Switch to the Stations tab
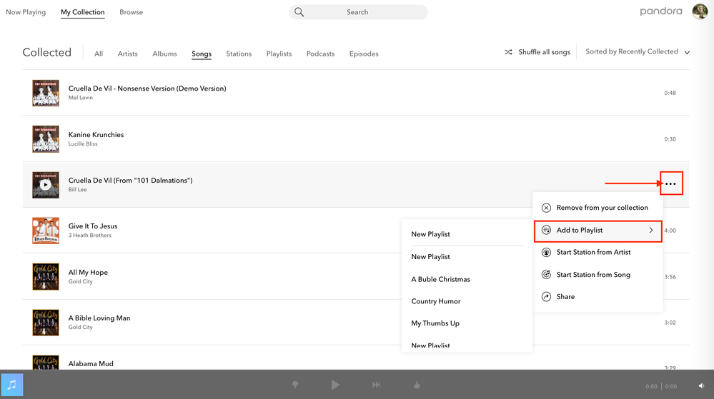This screenshot has height=399, width=714. point(239,54)
